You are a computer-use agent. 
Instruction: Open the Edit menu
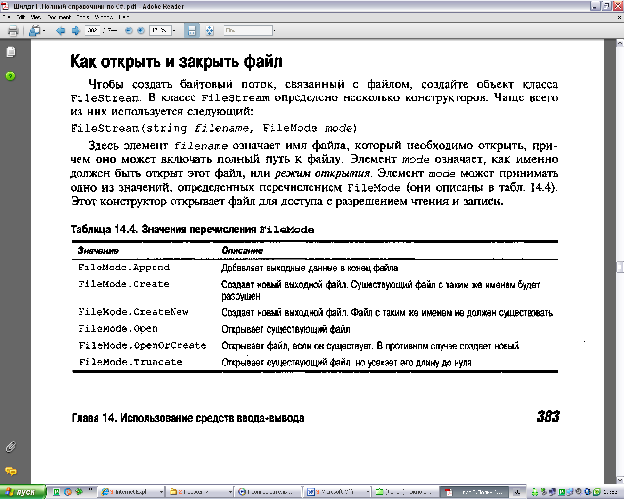tap(20, 17)
